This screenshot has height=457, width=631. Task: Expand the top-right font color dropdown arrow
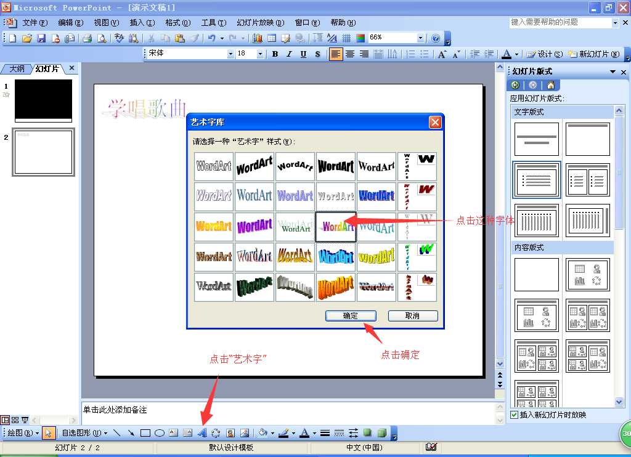coord(517,54)
